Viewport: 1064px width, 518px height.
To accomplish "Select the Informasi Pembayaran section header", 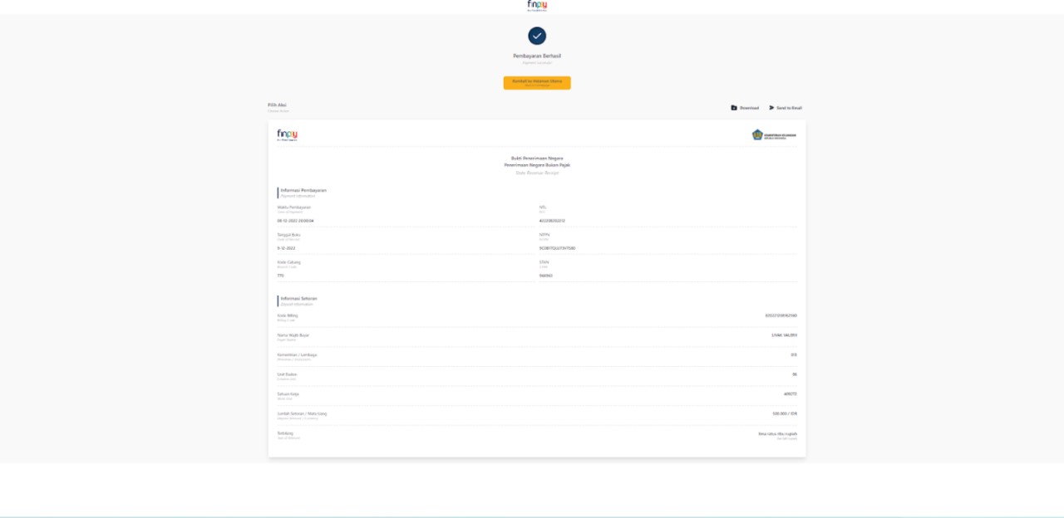I will pos(303,190).
